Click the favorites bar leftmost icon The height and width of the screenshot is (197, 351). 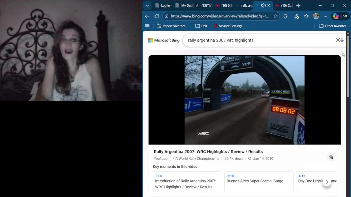[x=147, y=26]
